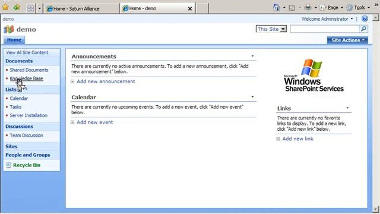Expand the toolbar overflow chevron
380x214 pixels.
click(376, 5)
